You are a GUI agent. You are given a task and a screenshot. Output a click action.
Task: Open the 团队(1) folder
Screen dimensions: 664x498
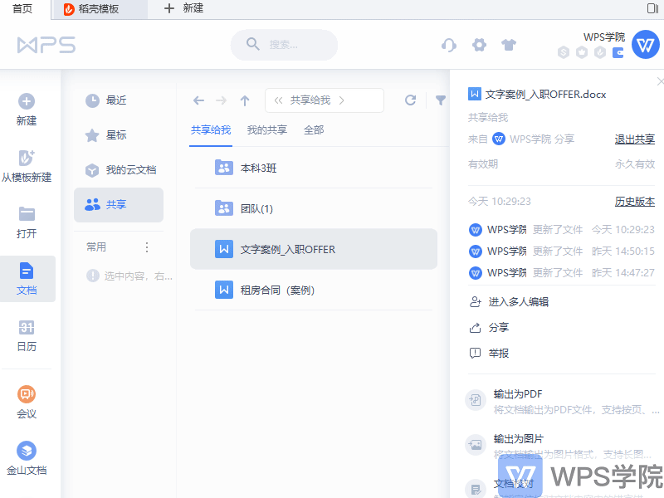(314, 209)
